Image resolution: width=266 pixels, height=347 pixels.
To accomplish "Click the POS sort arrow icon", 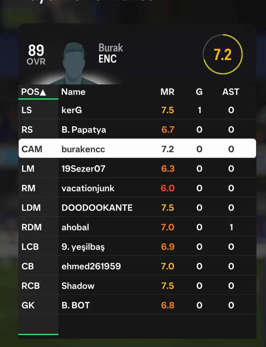I will click(43, 92).
